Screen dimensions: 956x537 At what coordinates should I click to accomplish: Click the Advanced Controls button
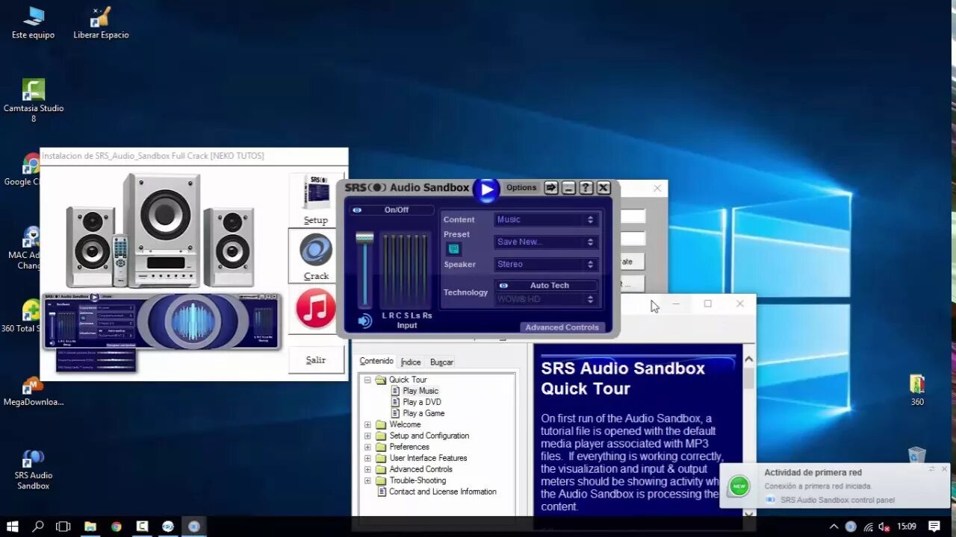(562, 327)
